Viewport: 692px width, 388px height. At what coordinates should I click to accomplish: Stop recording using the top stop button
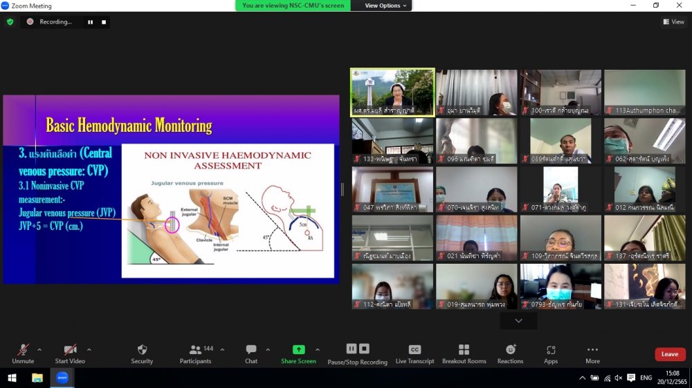coord(104,22)
